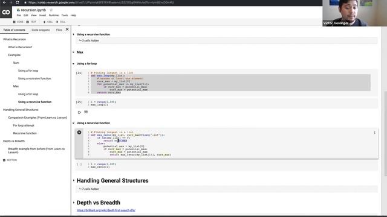Jump to Max in table of contents
This screenshot has height=217, width=387.
[x=16, y=86]
